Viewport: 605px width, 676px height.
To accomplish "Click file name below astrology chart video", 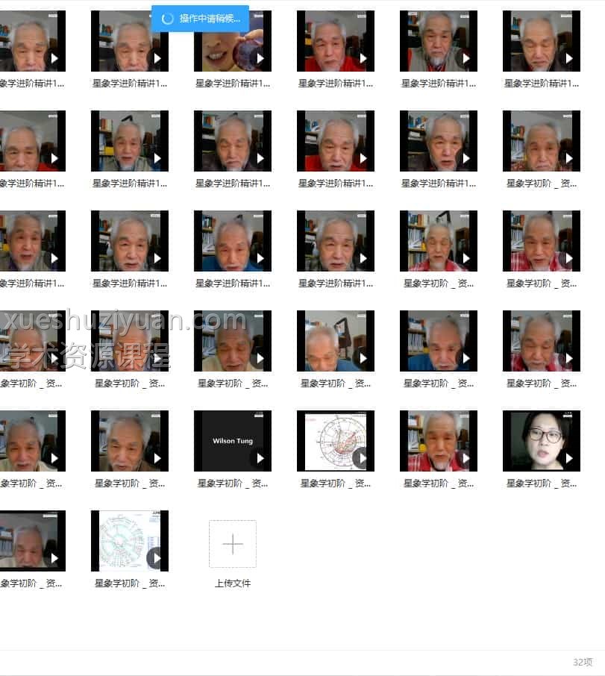I will tap(336, 483).
